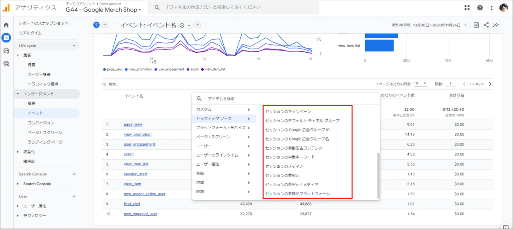Viewport: 513px width, 229px height.
Task: Click the main search bar at the top
Action: [x=233, y=8]
